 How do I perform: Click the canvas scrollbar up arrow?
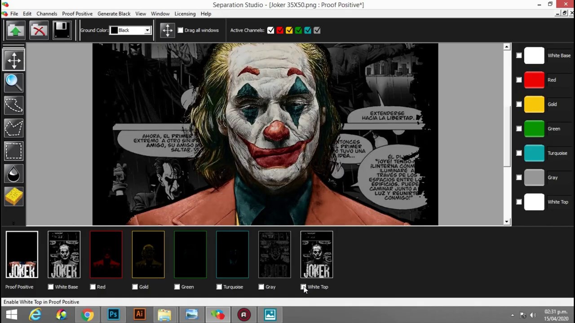click(507, 47)
